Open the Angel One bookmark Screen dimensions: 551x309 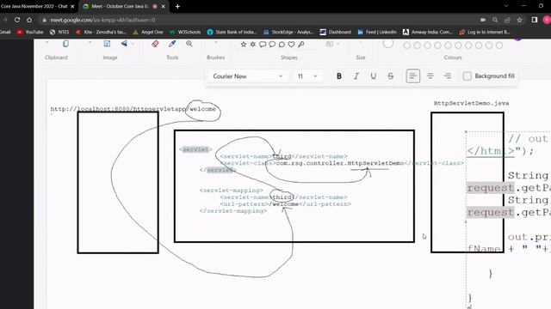tap(148, 32)
